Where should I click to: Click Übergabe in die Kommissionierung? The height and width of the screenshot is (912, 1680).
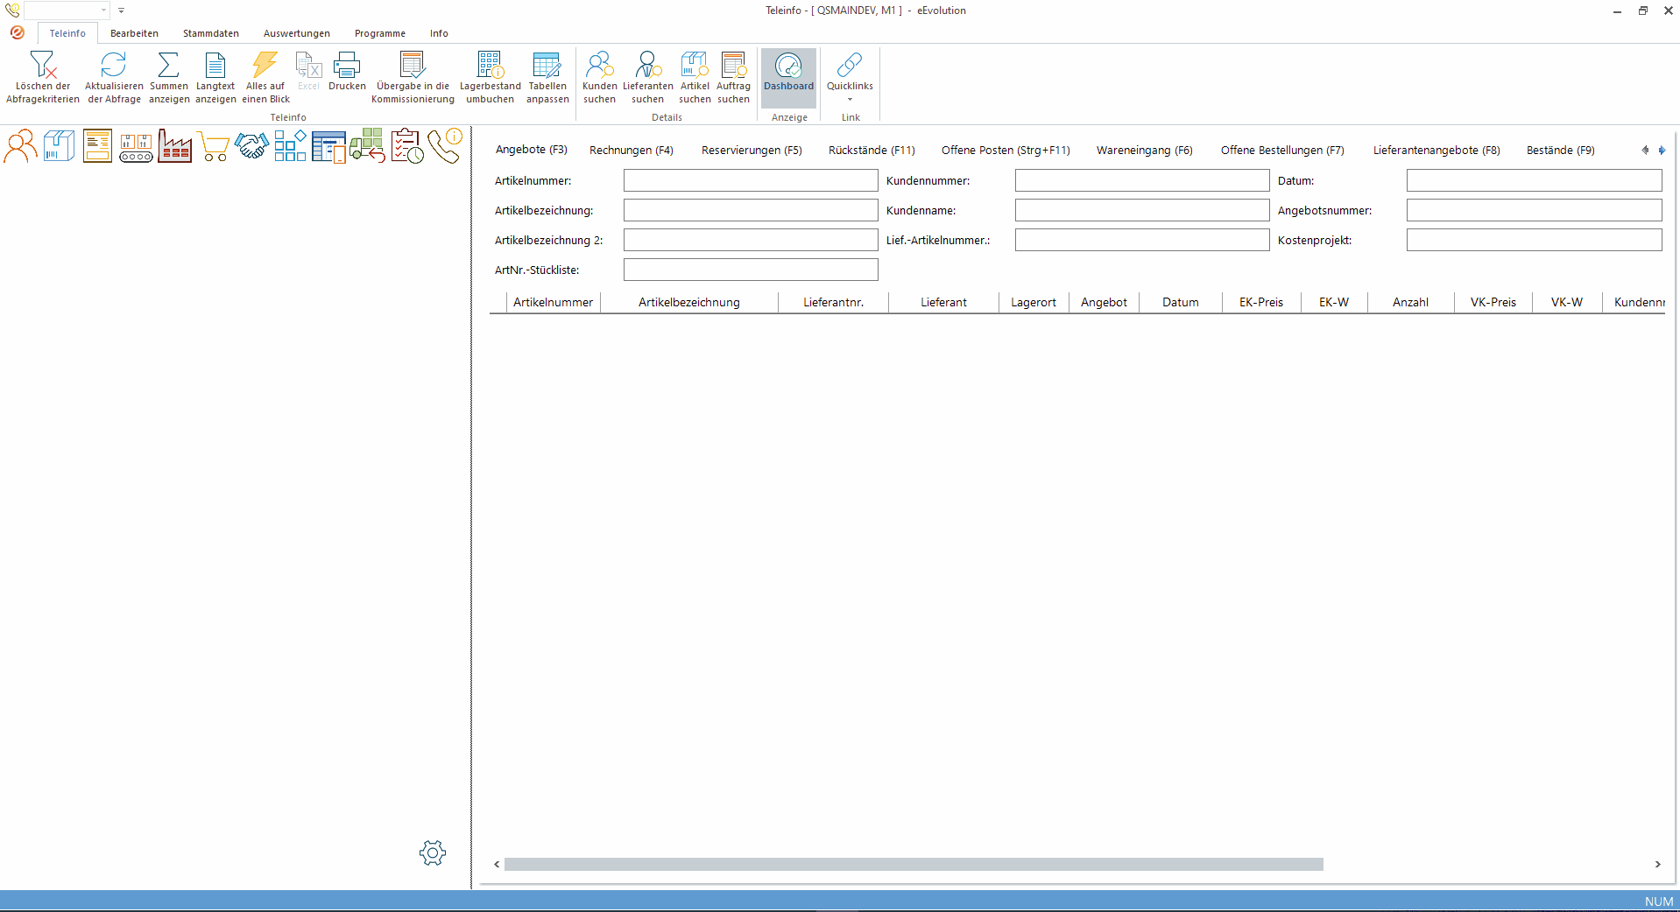[412, 77]
